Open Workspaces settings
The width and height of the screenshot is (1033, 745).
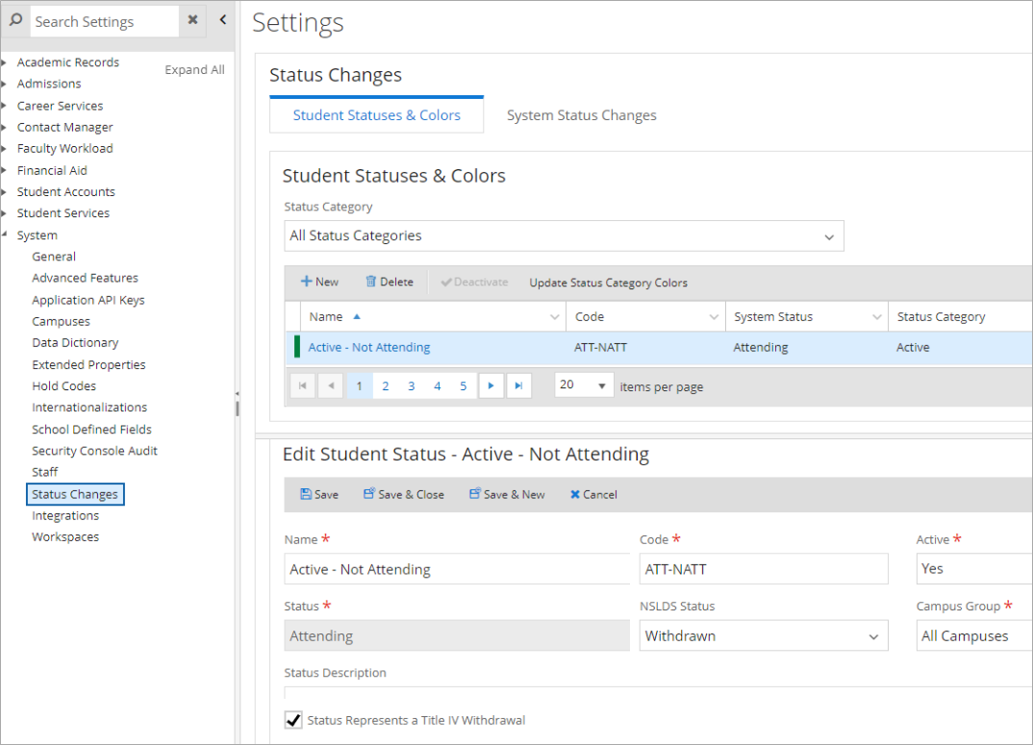(x=65, y=536)
